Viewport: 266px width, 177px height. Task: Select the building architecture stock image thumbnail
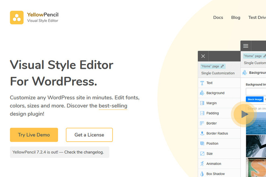256,146
